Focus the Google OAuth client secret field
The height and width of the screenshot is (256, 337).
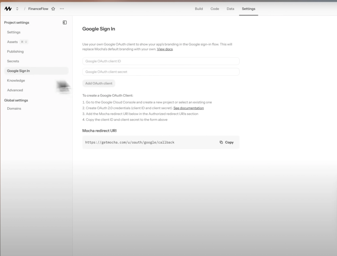(x=161, y=72)
